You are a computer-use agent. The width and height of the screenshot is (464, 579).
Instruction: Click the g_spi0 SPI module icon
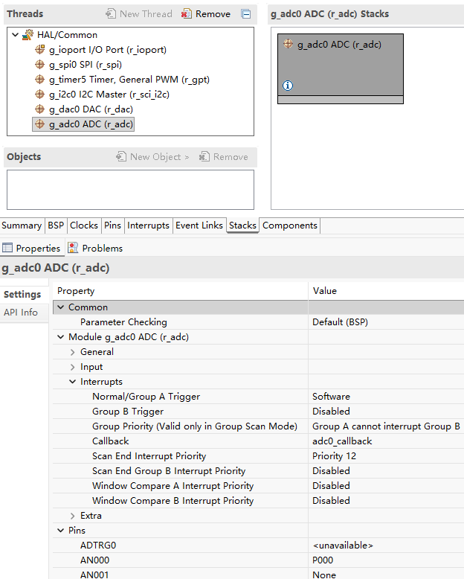[x=40, y=65]
